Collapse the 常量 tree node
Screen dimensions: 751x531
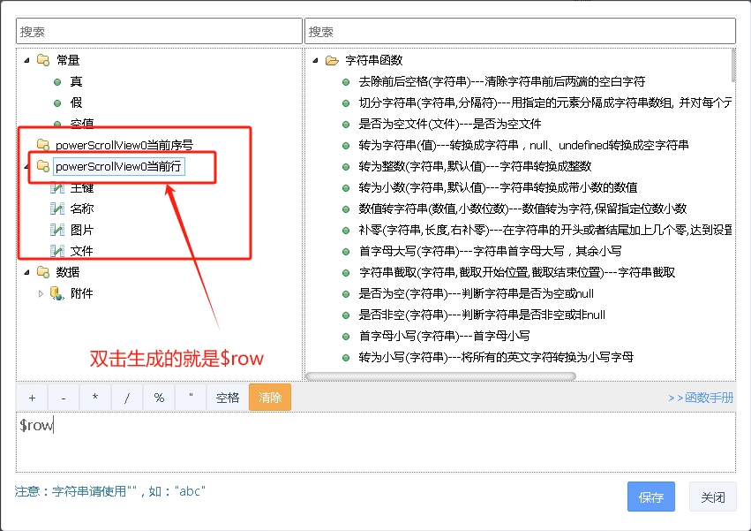[26, 60]
